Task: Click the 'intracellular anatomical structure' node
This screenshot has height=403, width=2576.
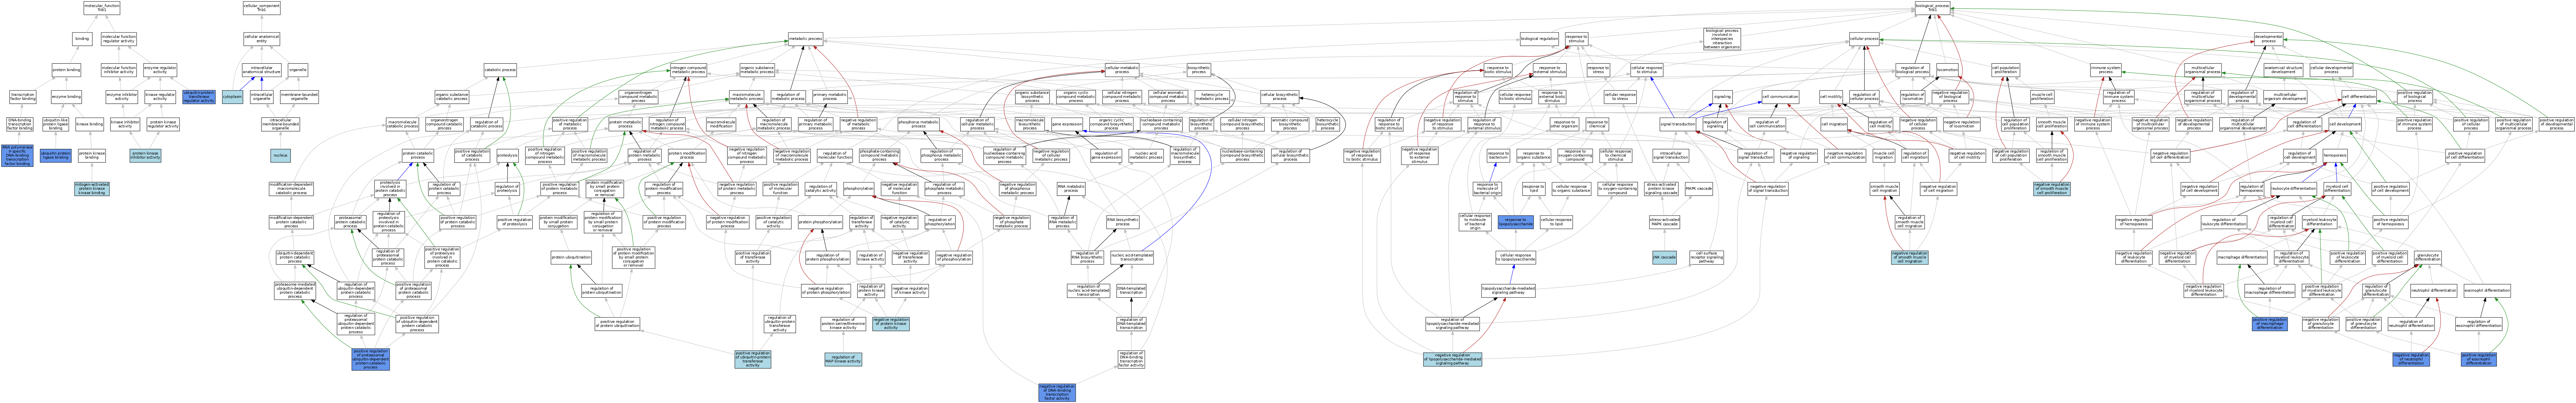Action: [x=262, y=70]
